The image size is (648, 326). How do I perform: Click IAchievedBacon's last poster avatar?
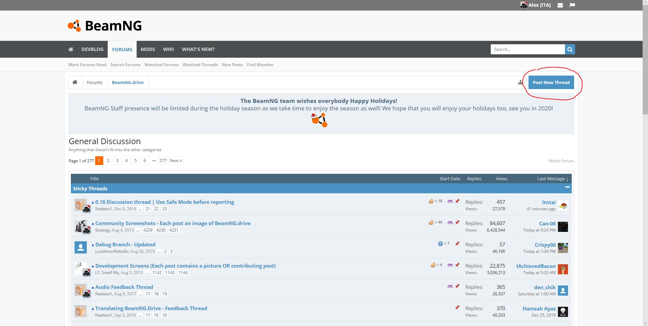(x=563, y=269)
